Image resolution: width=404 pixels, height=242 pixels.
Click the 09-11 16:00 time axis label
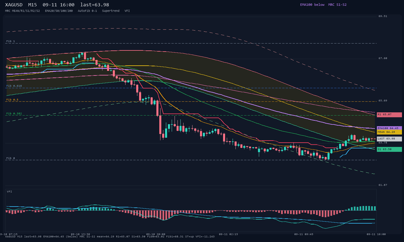pyautogui.click(x=376, y=234)
